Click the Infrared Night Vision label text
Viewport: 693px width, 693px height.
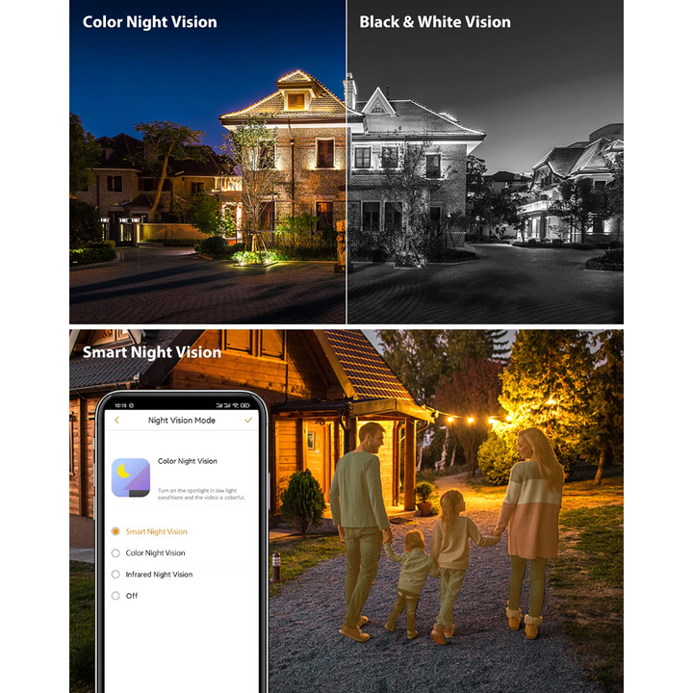159,574
